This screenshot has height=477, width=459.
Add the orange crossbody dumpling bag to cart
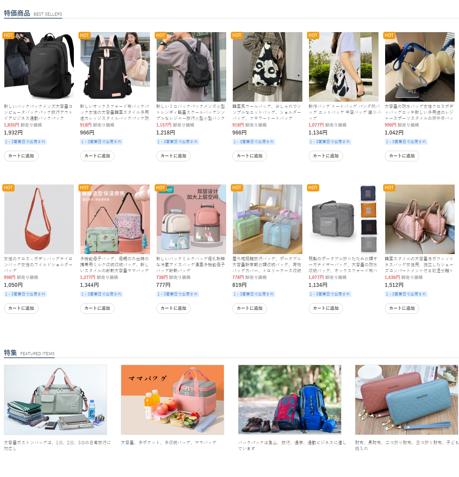pyautogui.click(x=21, y=308)
